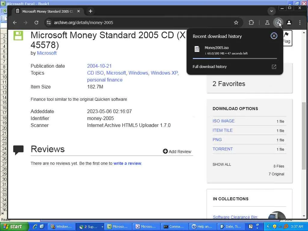The image size is (308, 231).
Task: Open site information icon in address bar
Action: point(49,23)
